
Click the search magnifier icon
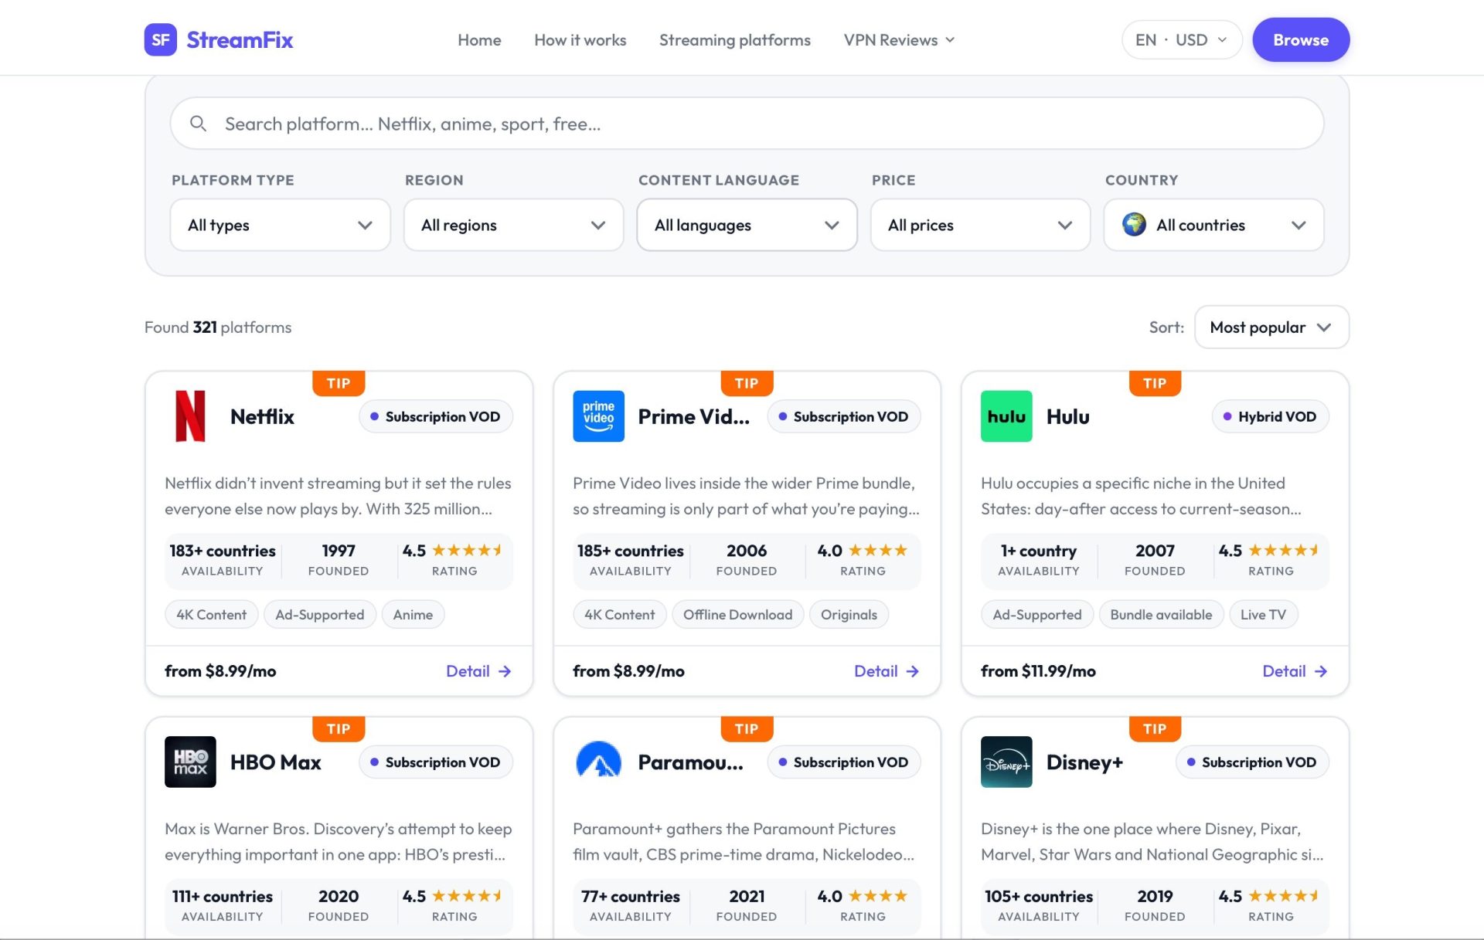click(198, 124)
